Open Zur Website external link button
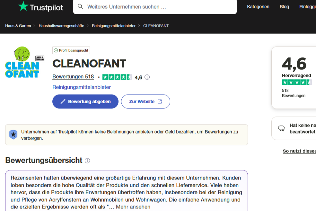The width and height of the screenshot is (316, 211). pyautogui.click(x=145, y=102)
